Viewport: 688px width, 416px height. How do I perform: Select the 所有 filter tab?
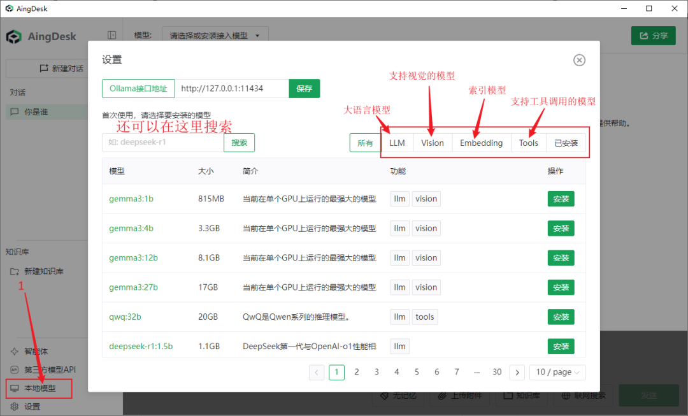[x=365, y=143]
